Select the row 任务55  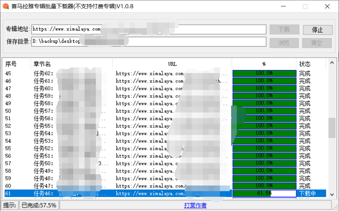point(165,126)
